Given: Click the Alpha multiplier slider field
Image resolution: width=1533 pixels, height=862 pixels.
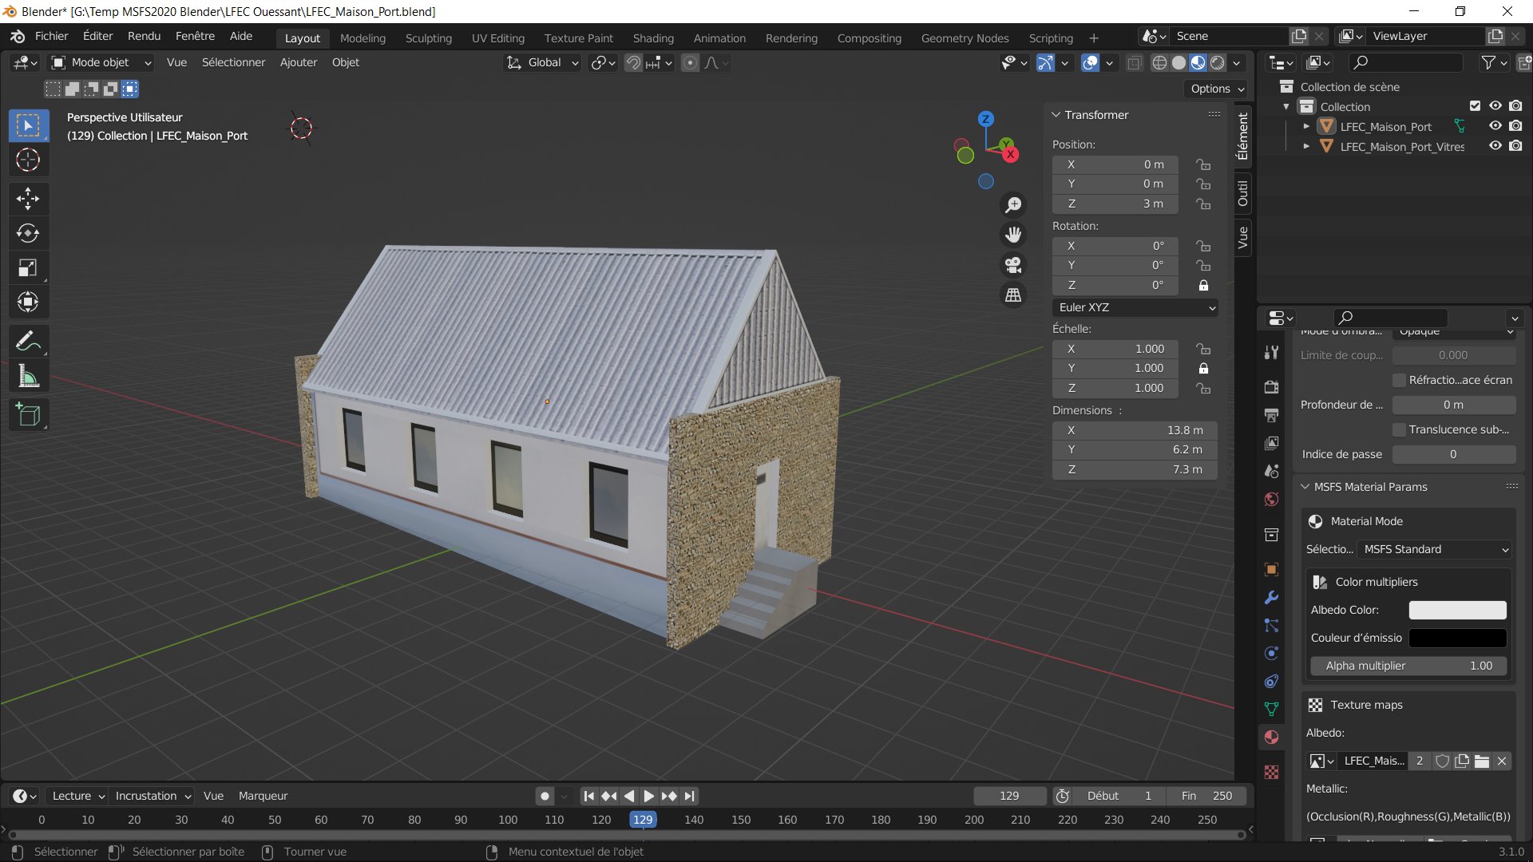Looking at the screenshot, I should (1408, 666).
